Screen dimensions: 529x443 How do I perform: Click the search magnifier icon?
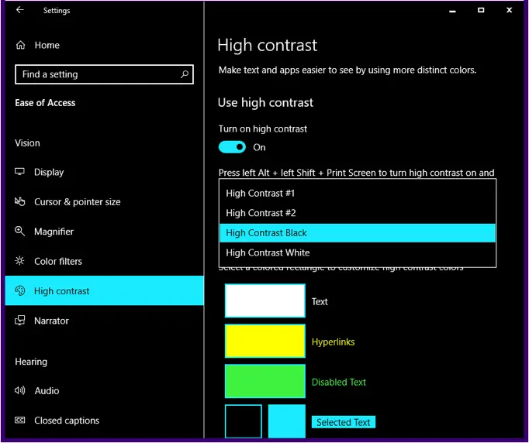click(x=184, y=74)
